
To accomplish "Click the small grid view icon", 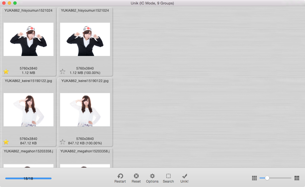I will click(x=254, y=178).
